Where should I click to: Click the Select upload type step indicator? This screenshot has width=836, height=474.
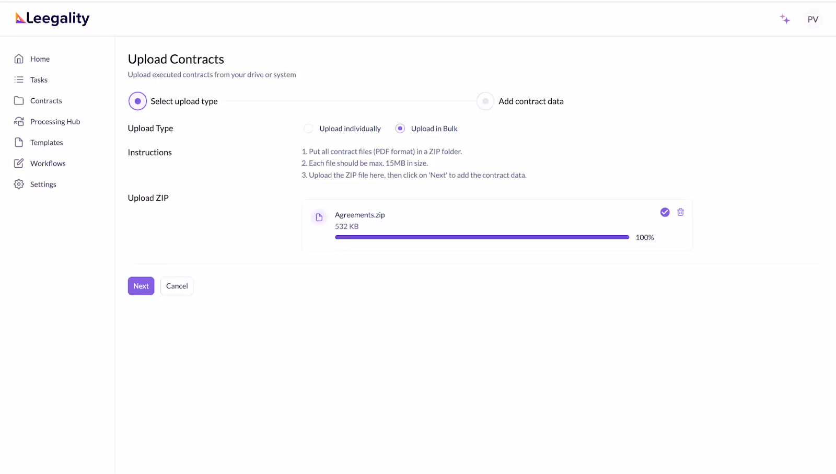click(x=137, y=101)
